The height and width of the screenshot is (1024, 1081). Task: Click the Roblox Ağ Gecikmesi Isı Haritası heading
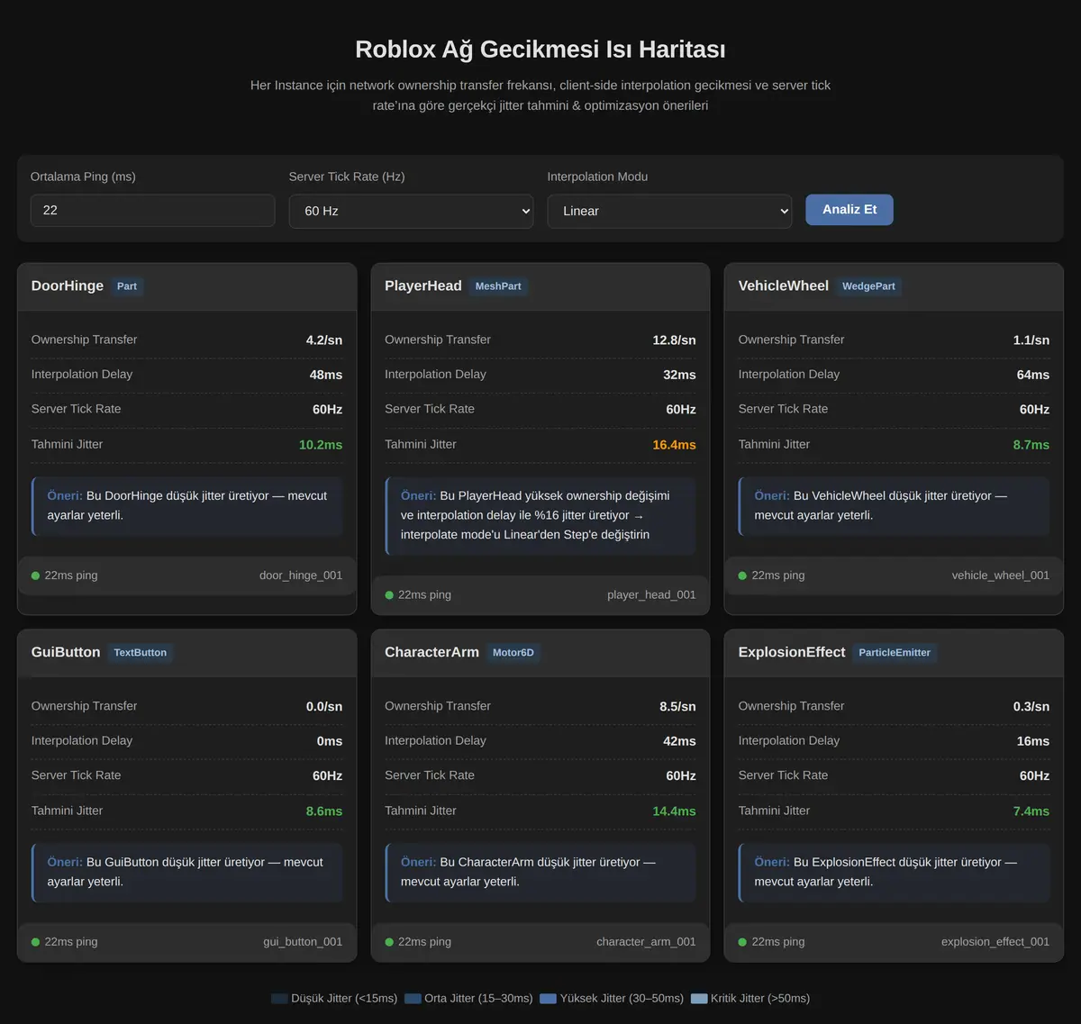coord(540,50)
